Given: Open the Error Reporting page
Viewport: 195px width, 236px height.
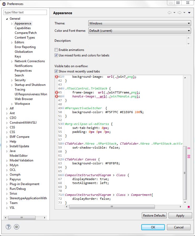Looking at the screenshot, I should (x=25, y=47).
